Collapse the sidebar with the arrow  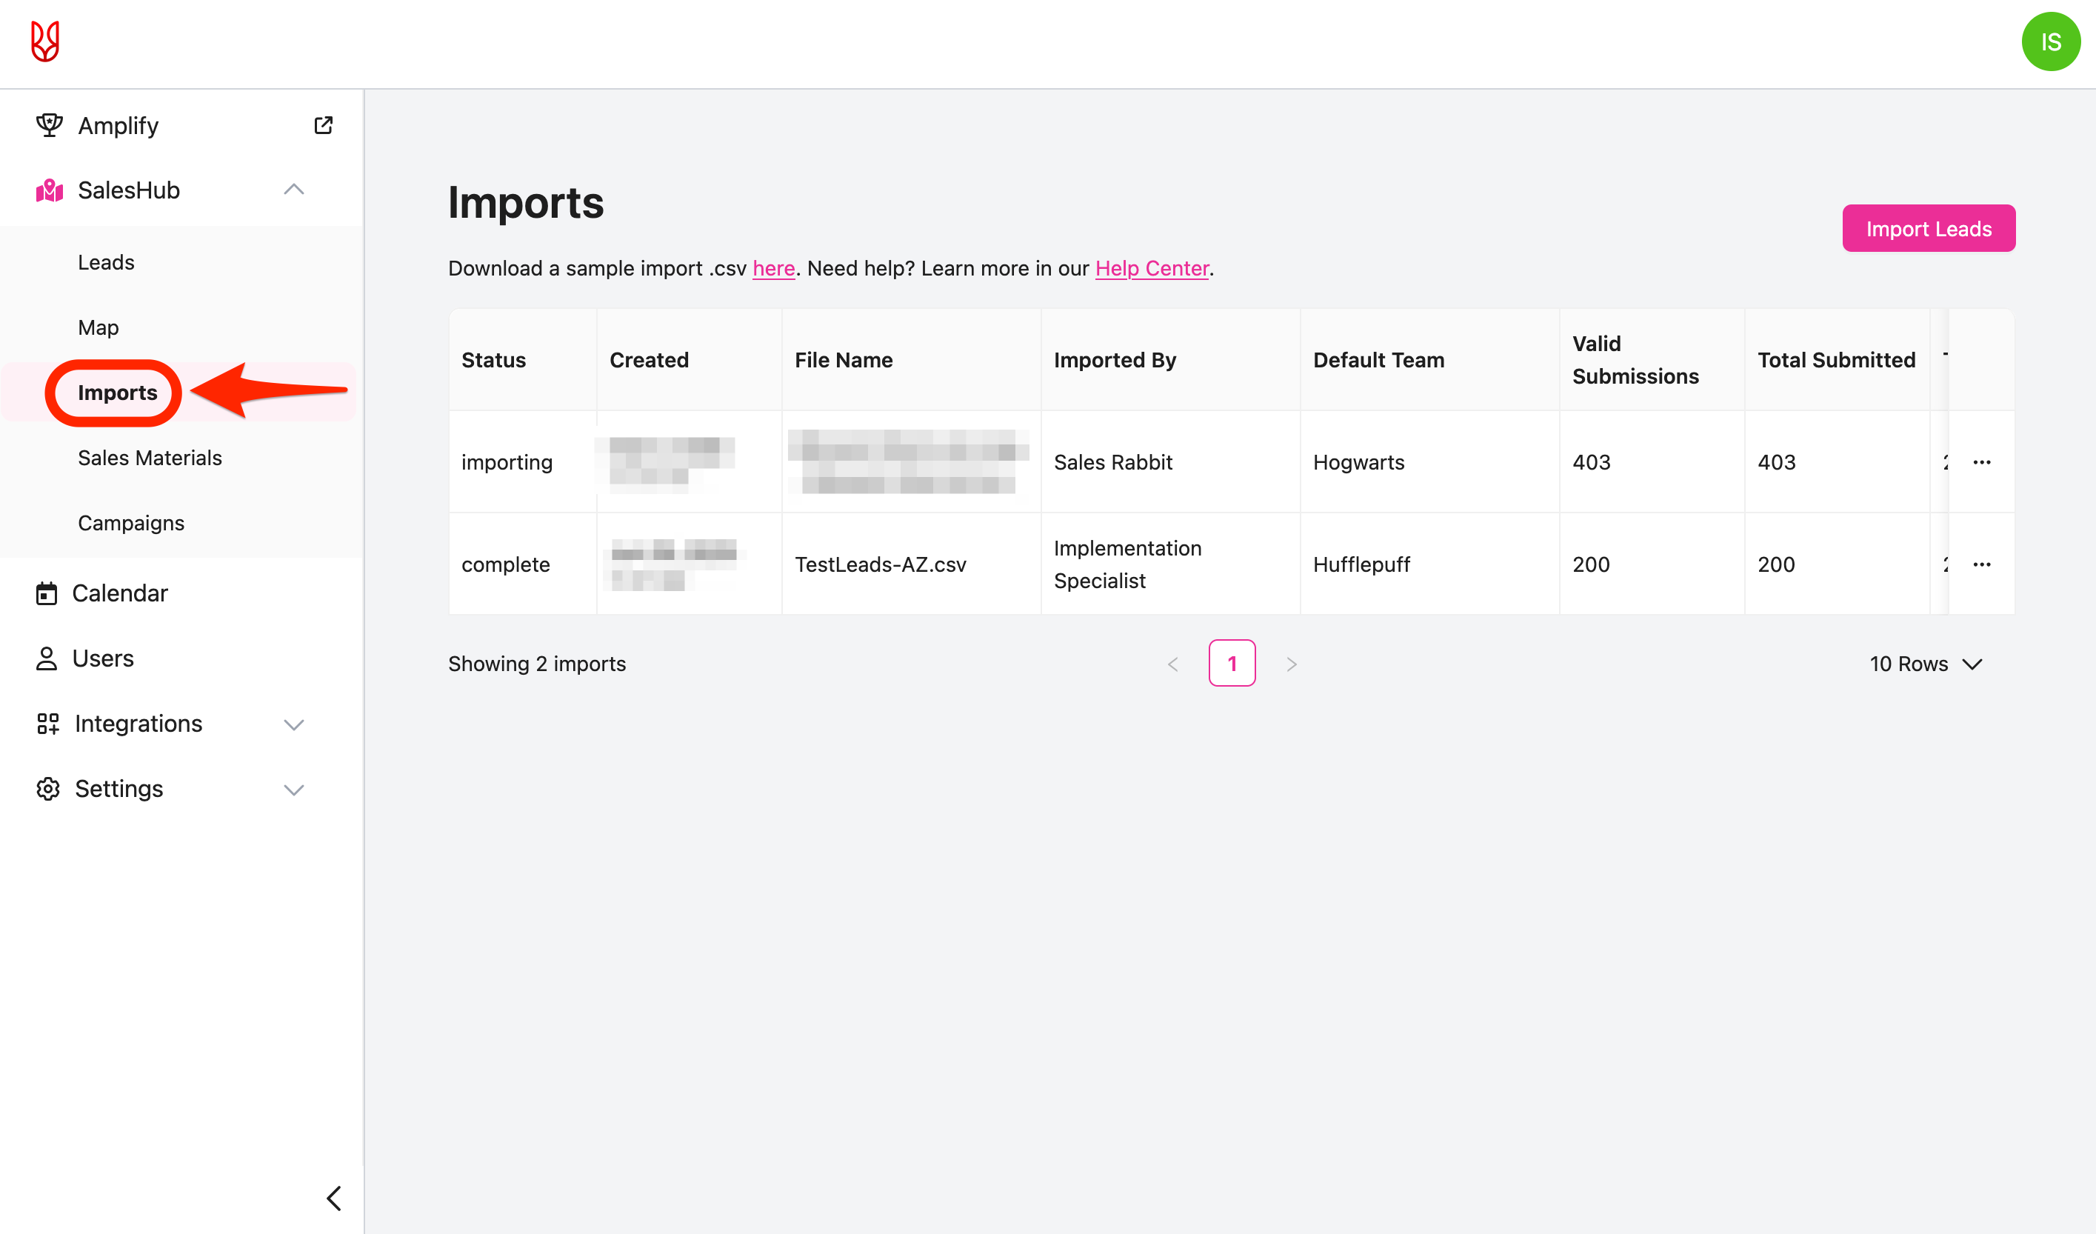(334, 1198)
